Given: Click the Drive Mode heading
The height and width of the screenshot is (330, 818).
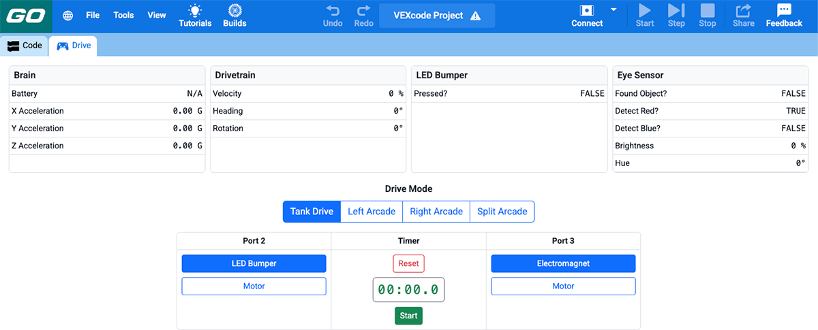Looking at the screenshot, I should pyautogui.click(x=409, y=189).
